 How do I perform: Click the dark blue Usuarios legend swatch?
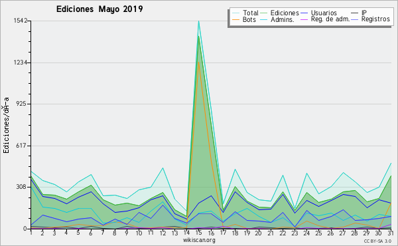click(x=304, y=13)
